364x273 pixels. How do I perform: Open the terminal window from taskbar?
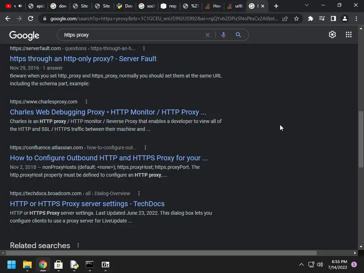90,264
